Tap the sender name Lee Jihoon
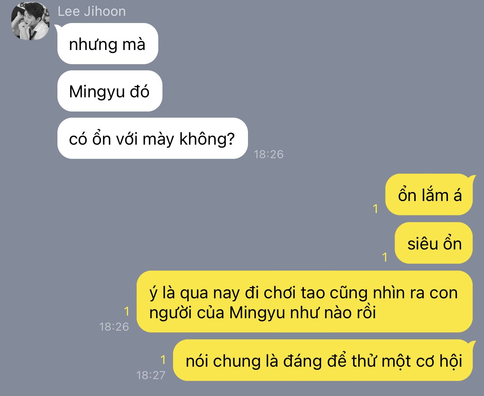The image size is (484, 396). tap(92, 11)
